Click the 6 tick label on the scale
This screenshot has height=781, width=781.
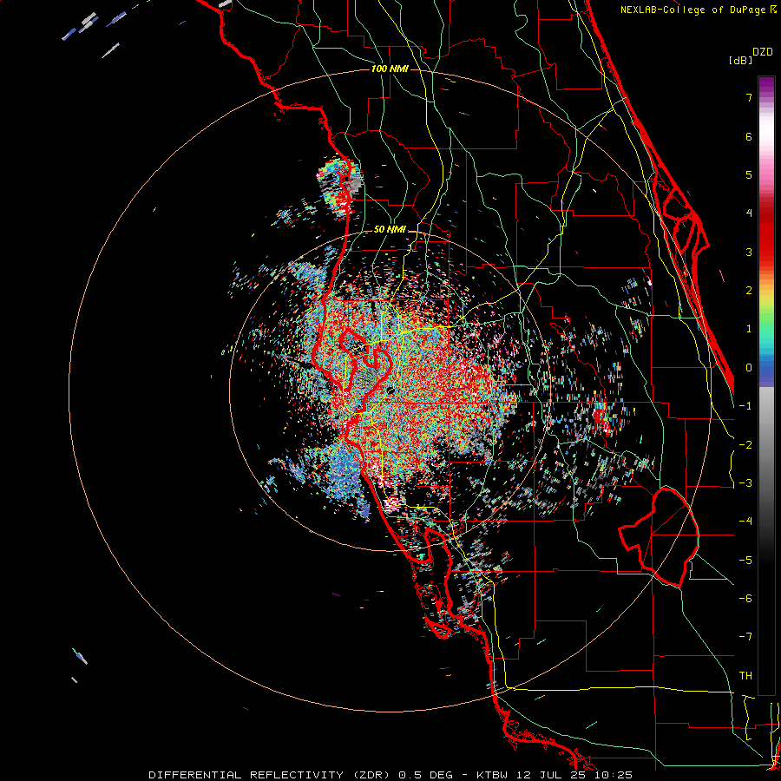pos(749,136)
